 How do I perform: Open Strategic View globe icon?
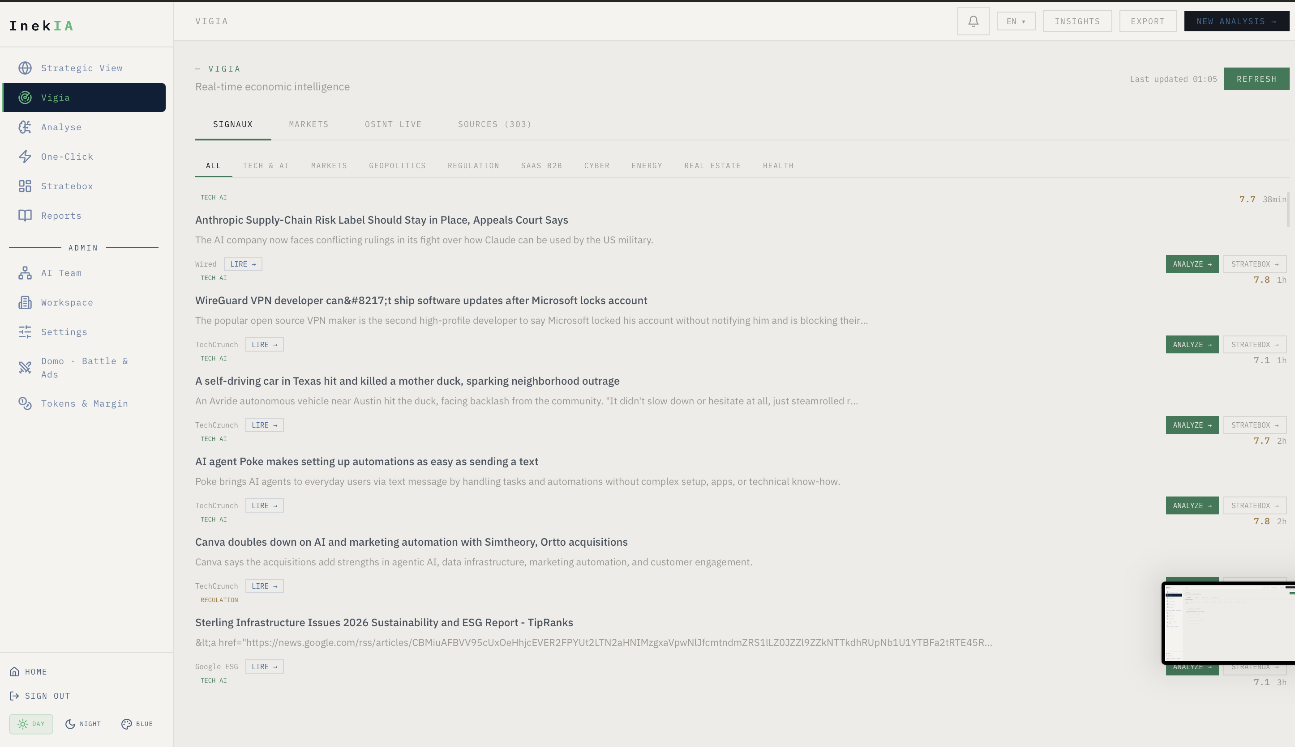click(x=25, y=68)
